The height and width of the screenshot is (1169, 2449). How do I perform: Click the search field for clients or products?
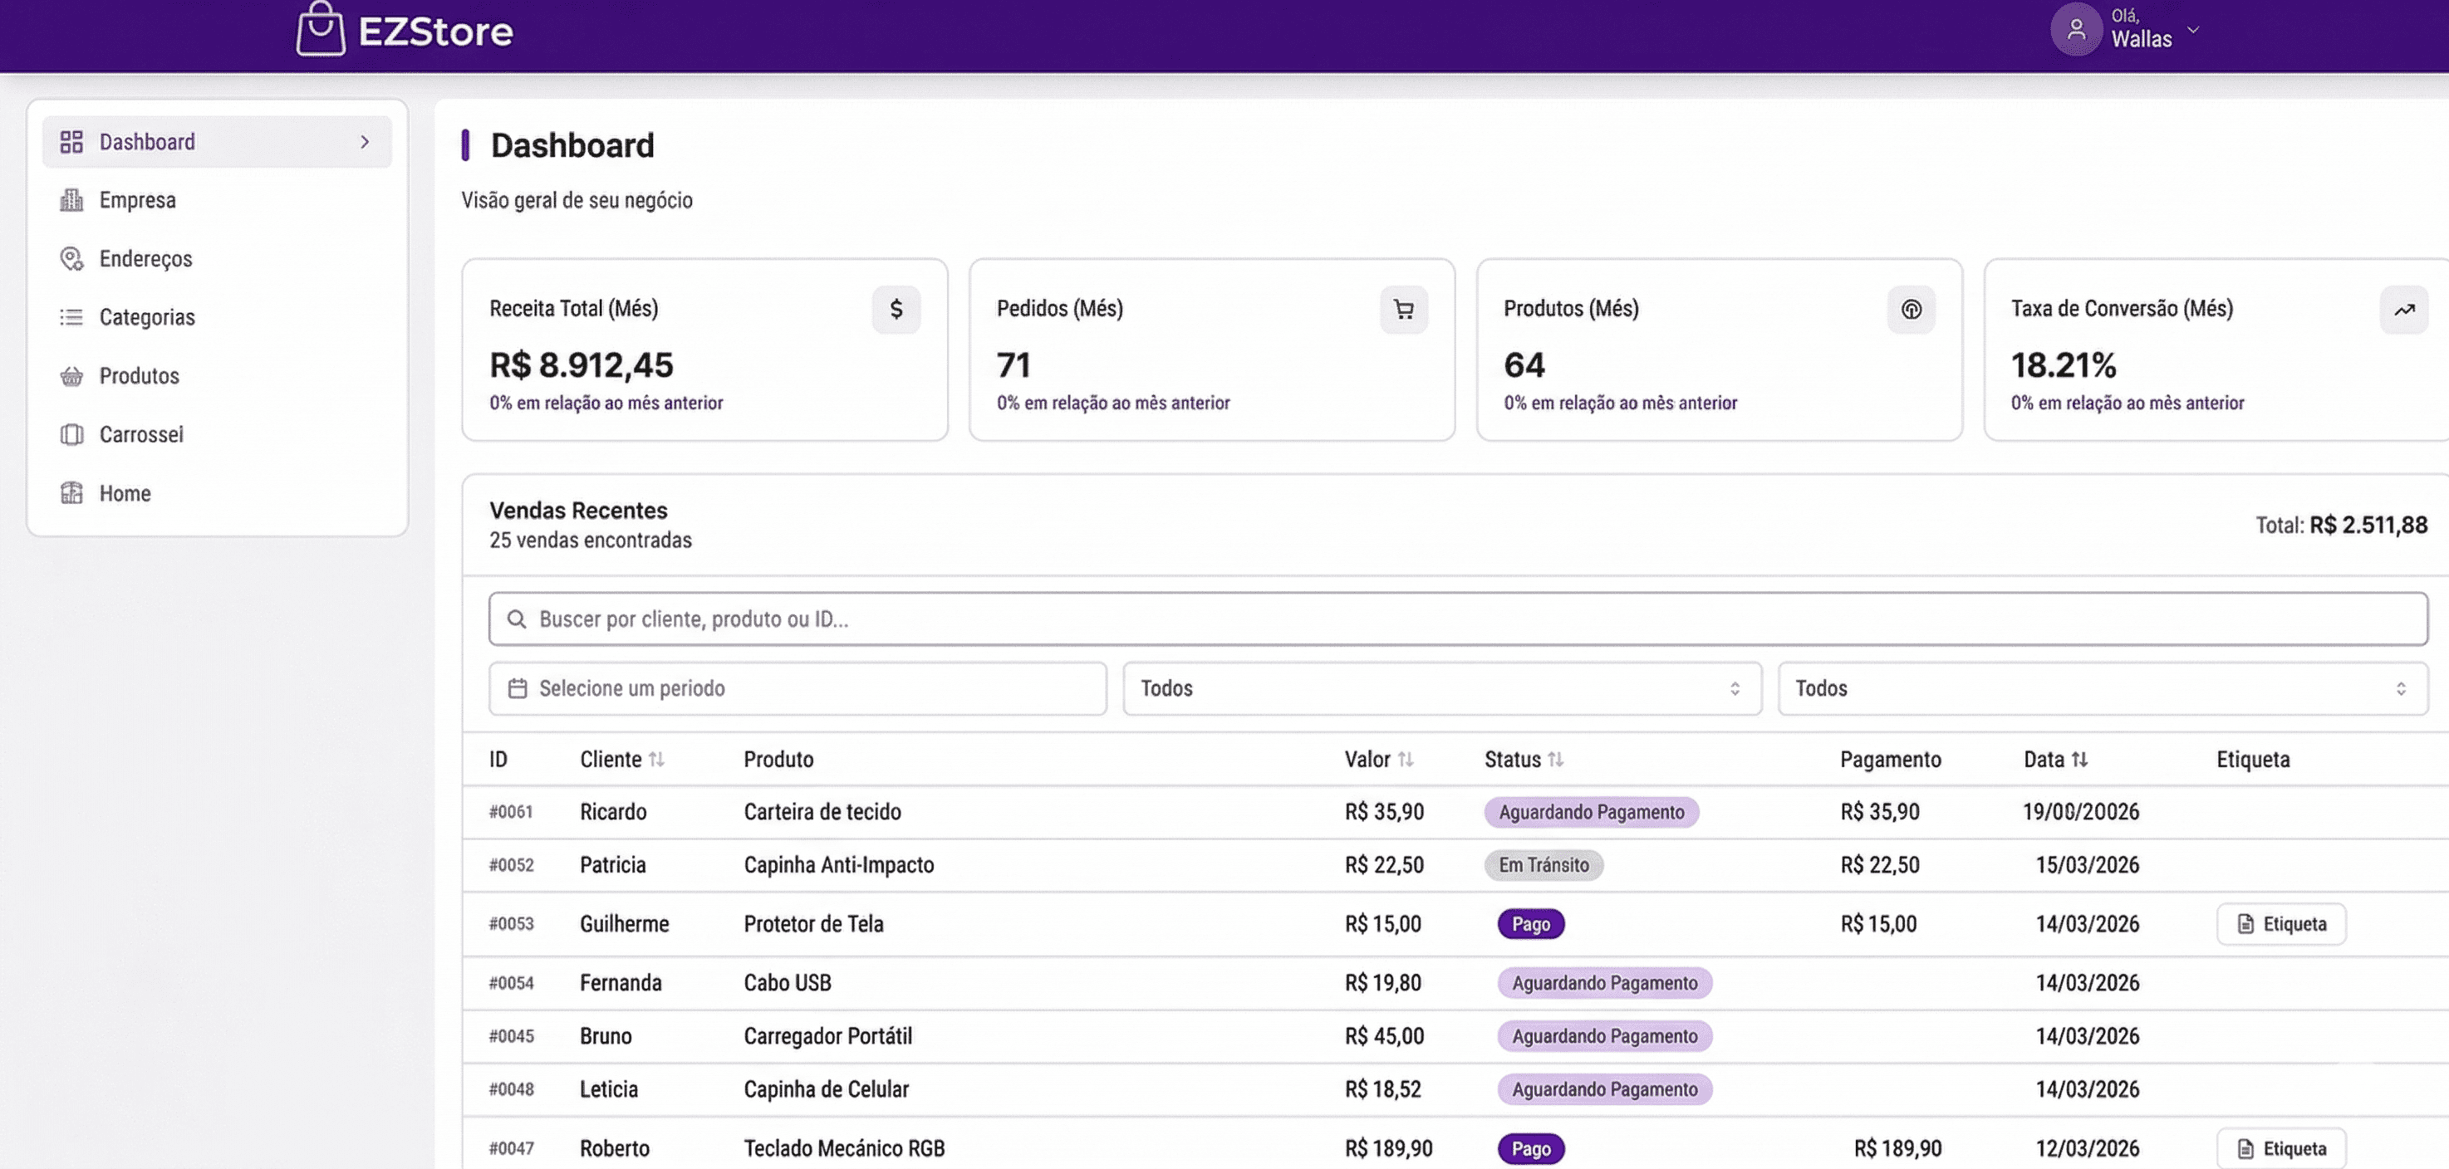click(x=1455, y=619)
